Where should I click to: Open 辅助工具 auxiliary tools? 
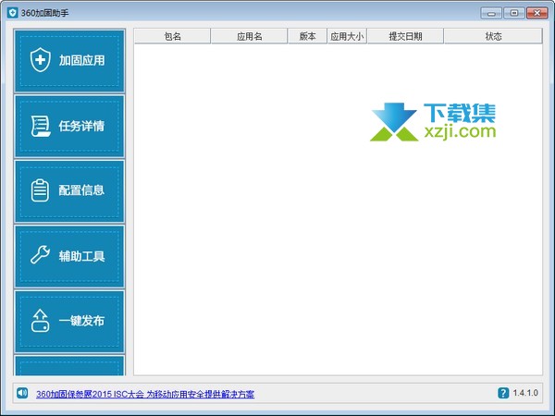[x=69, y=256]
